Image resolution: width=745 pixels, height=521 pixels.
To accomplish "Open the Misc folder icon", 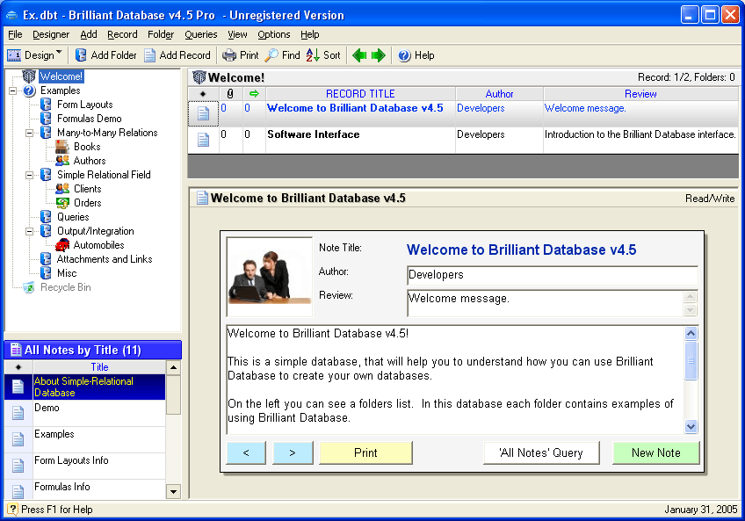I will tap(46, 273).
